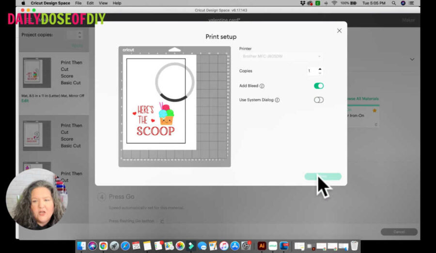Close the Print setup dialog
The height and width of the screenshot is (253, 436).
tap(339, 31)
